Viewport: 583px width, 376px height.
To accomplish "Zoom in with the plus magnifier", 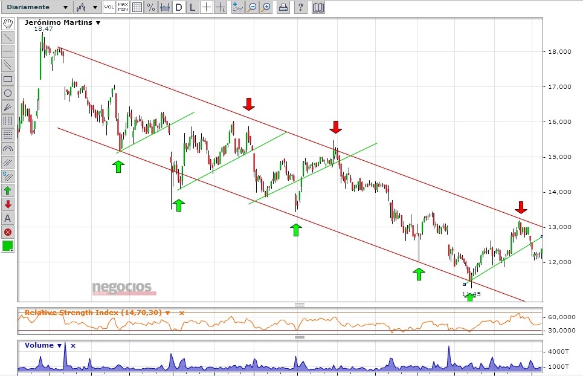I will [x=265, y=7].
